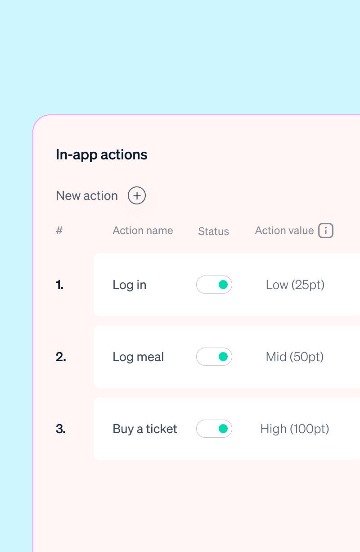The height and width of the screenshot is (552, 360).
Task: Toggle off the Log in status switch
Action: [x=214, y=285]
